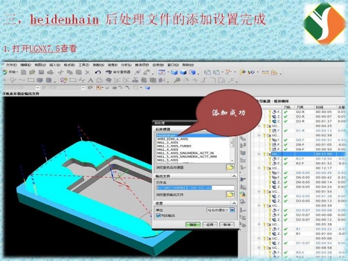Open the first selection filter combo arrow
Screen dimensions: 348x261
coord(37,88)
